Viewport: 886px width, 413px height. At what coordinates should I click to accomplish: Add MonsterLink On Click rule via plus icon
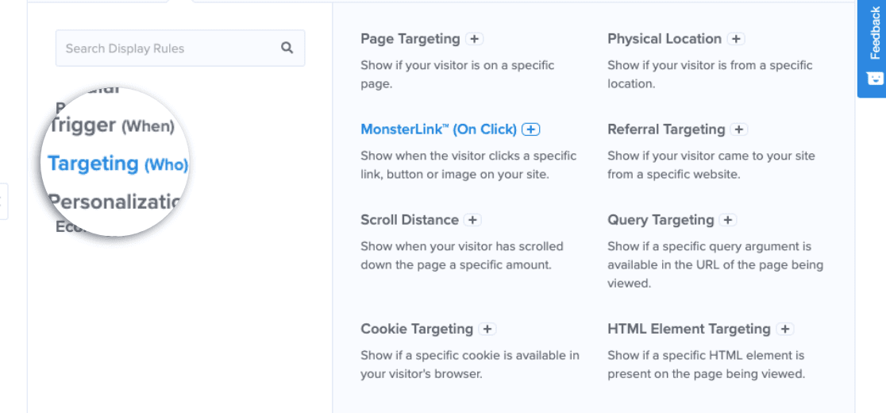tap(530, 129)
